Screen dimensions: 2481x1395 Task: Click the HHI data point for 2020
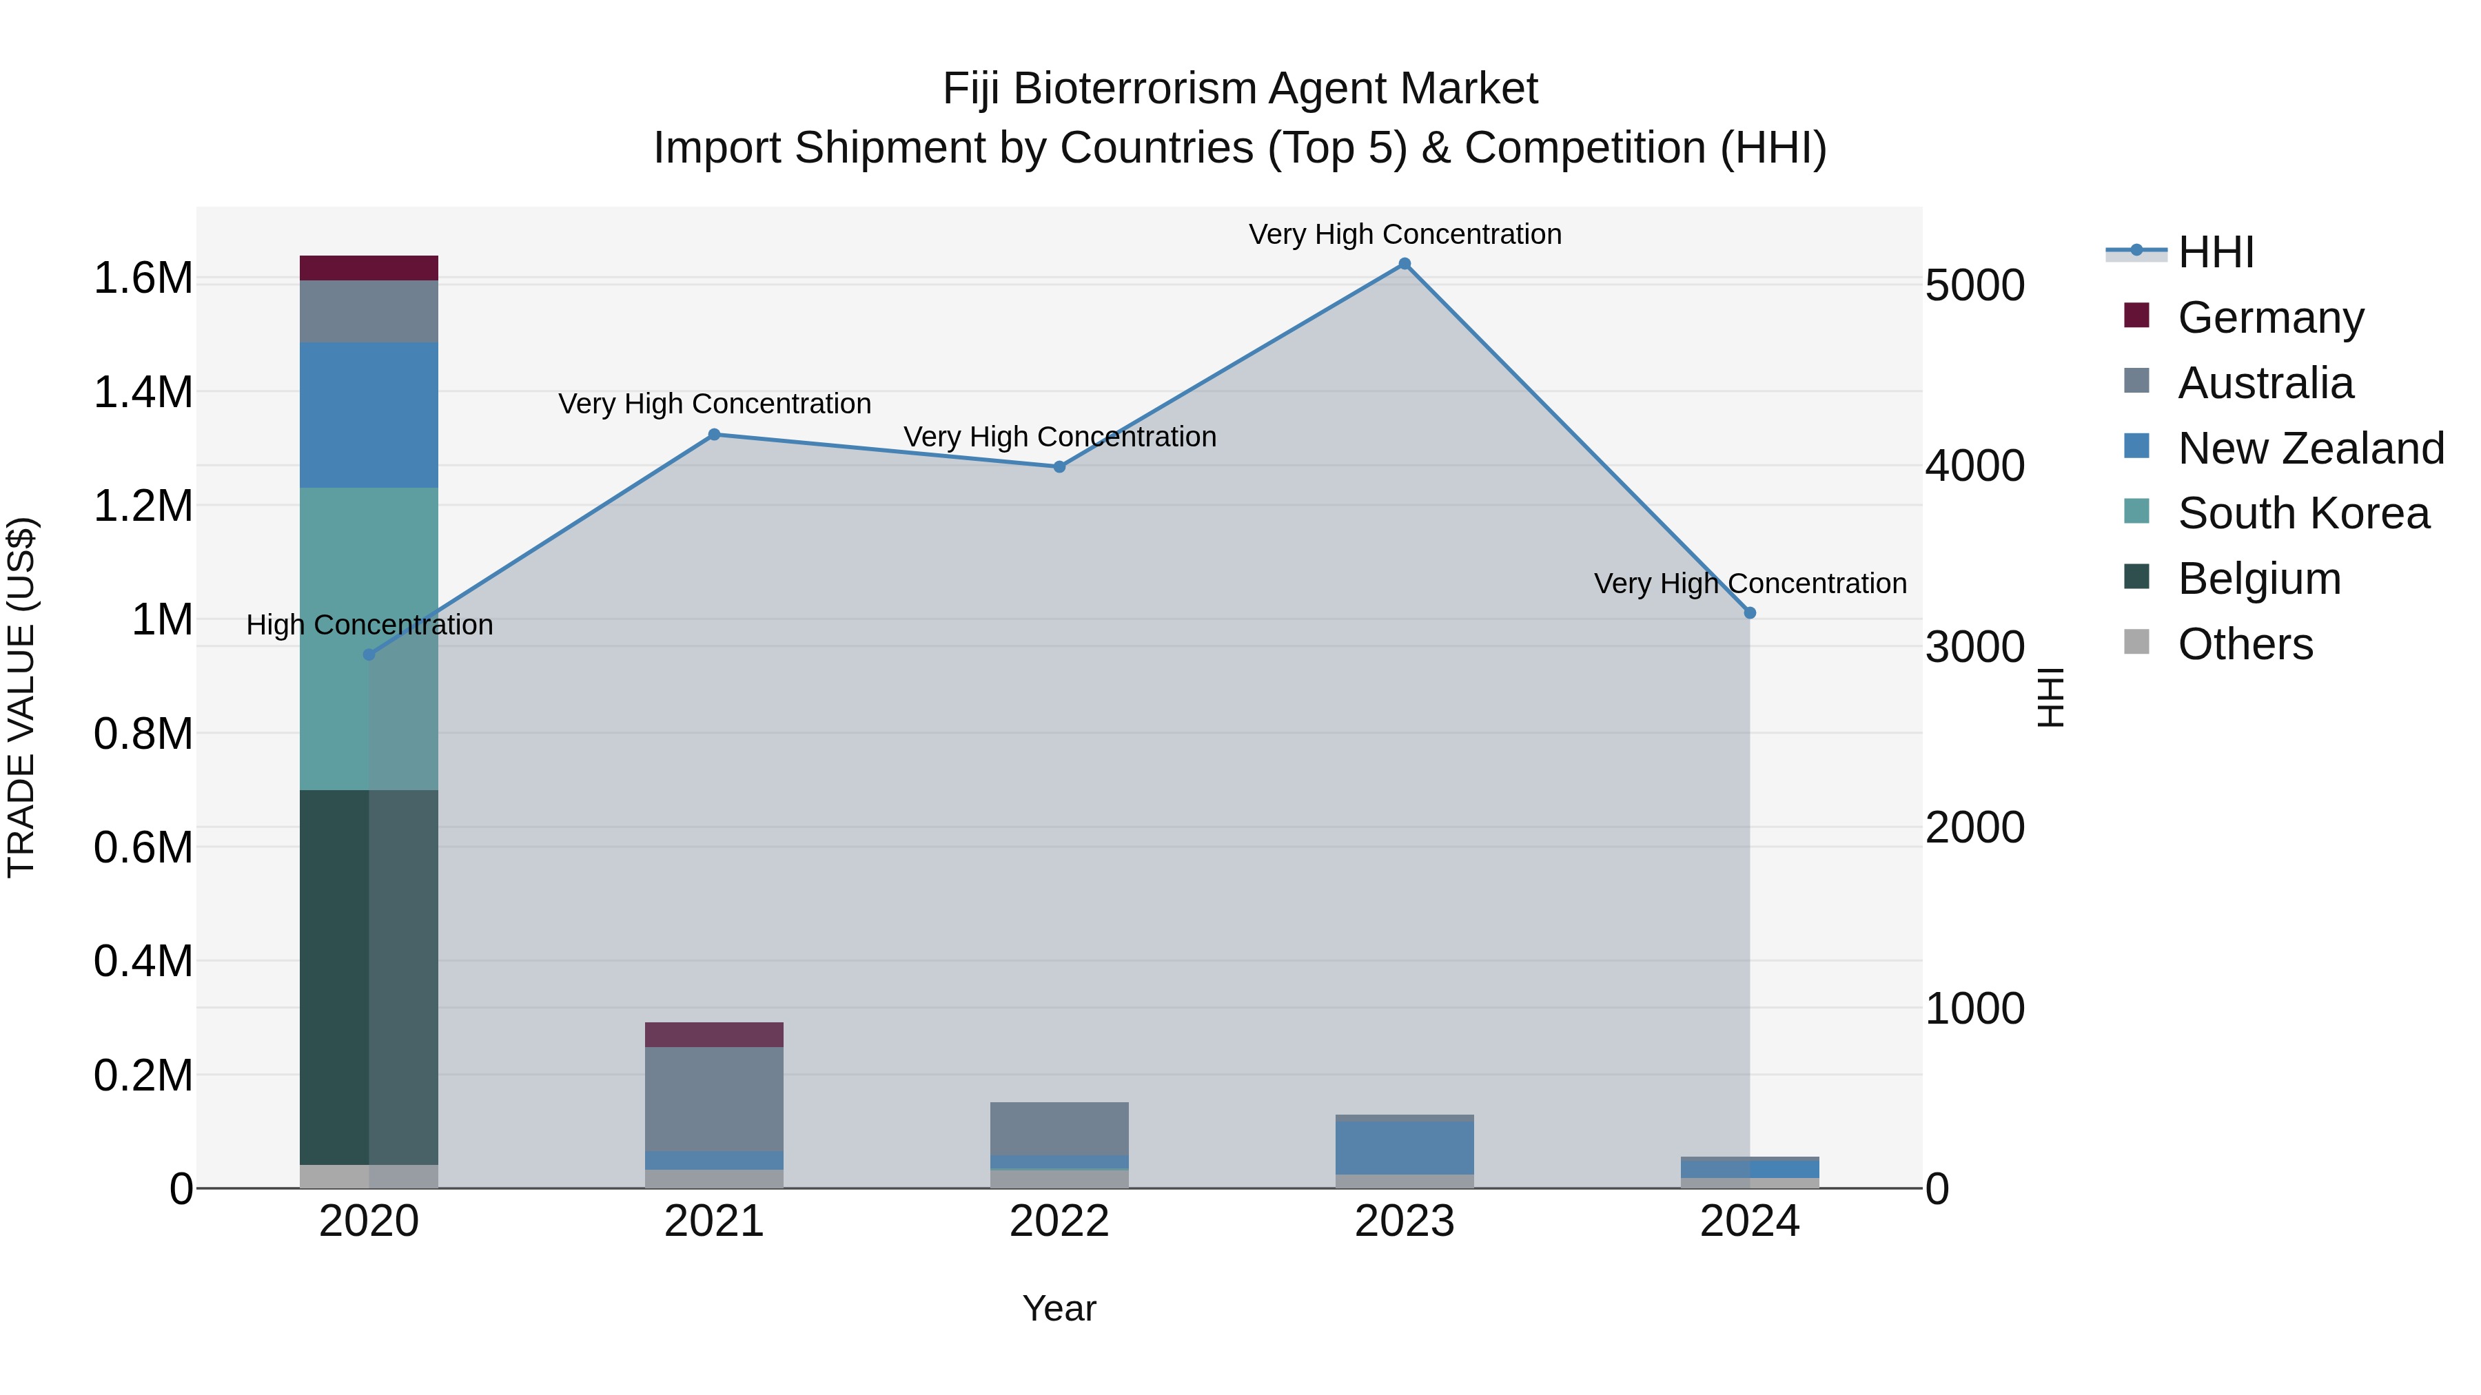pos(369,654)
